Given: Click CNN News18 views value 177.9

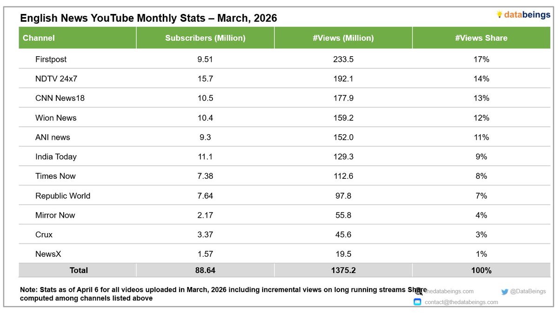Looking at the screenshot, I should pos(343,98).
